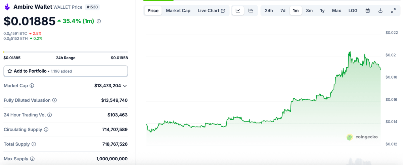403x165 pixels.
Task: Click the $0.012 y-axis label
Action: pyautogui.click(x=392, y=144)
